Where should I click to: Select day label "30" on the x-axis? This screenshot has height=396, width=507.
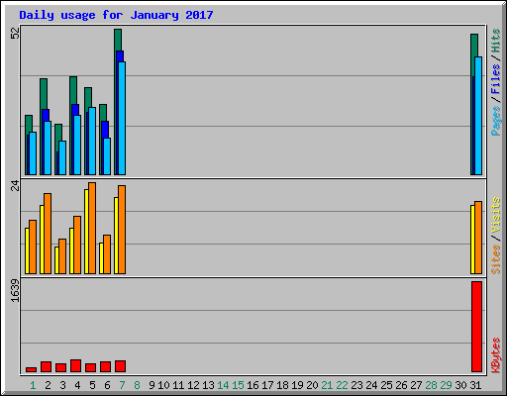[x=460, y=385]
